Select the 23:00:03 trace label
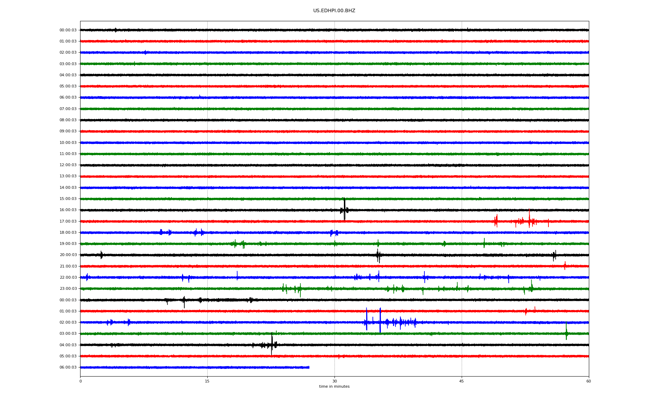669x418 pixels. pos(68,288)
